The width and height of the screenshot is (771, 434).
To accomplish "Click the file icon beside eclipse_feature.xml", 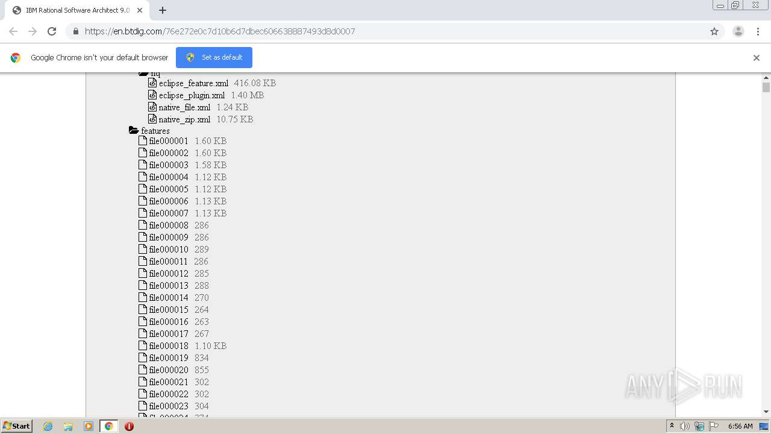I will [152, 83].
